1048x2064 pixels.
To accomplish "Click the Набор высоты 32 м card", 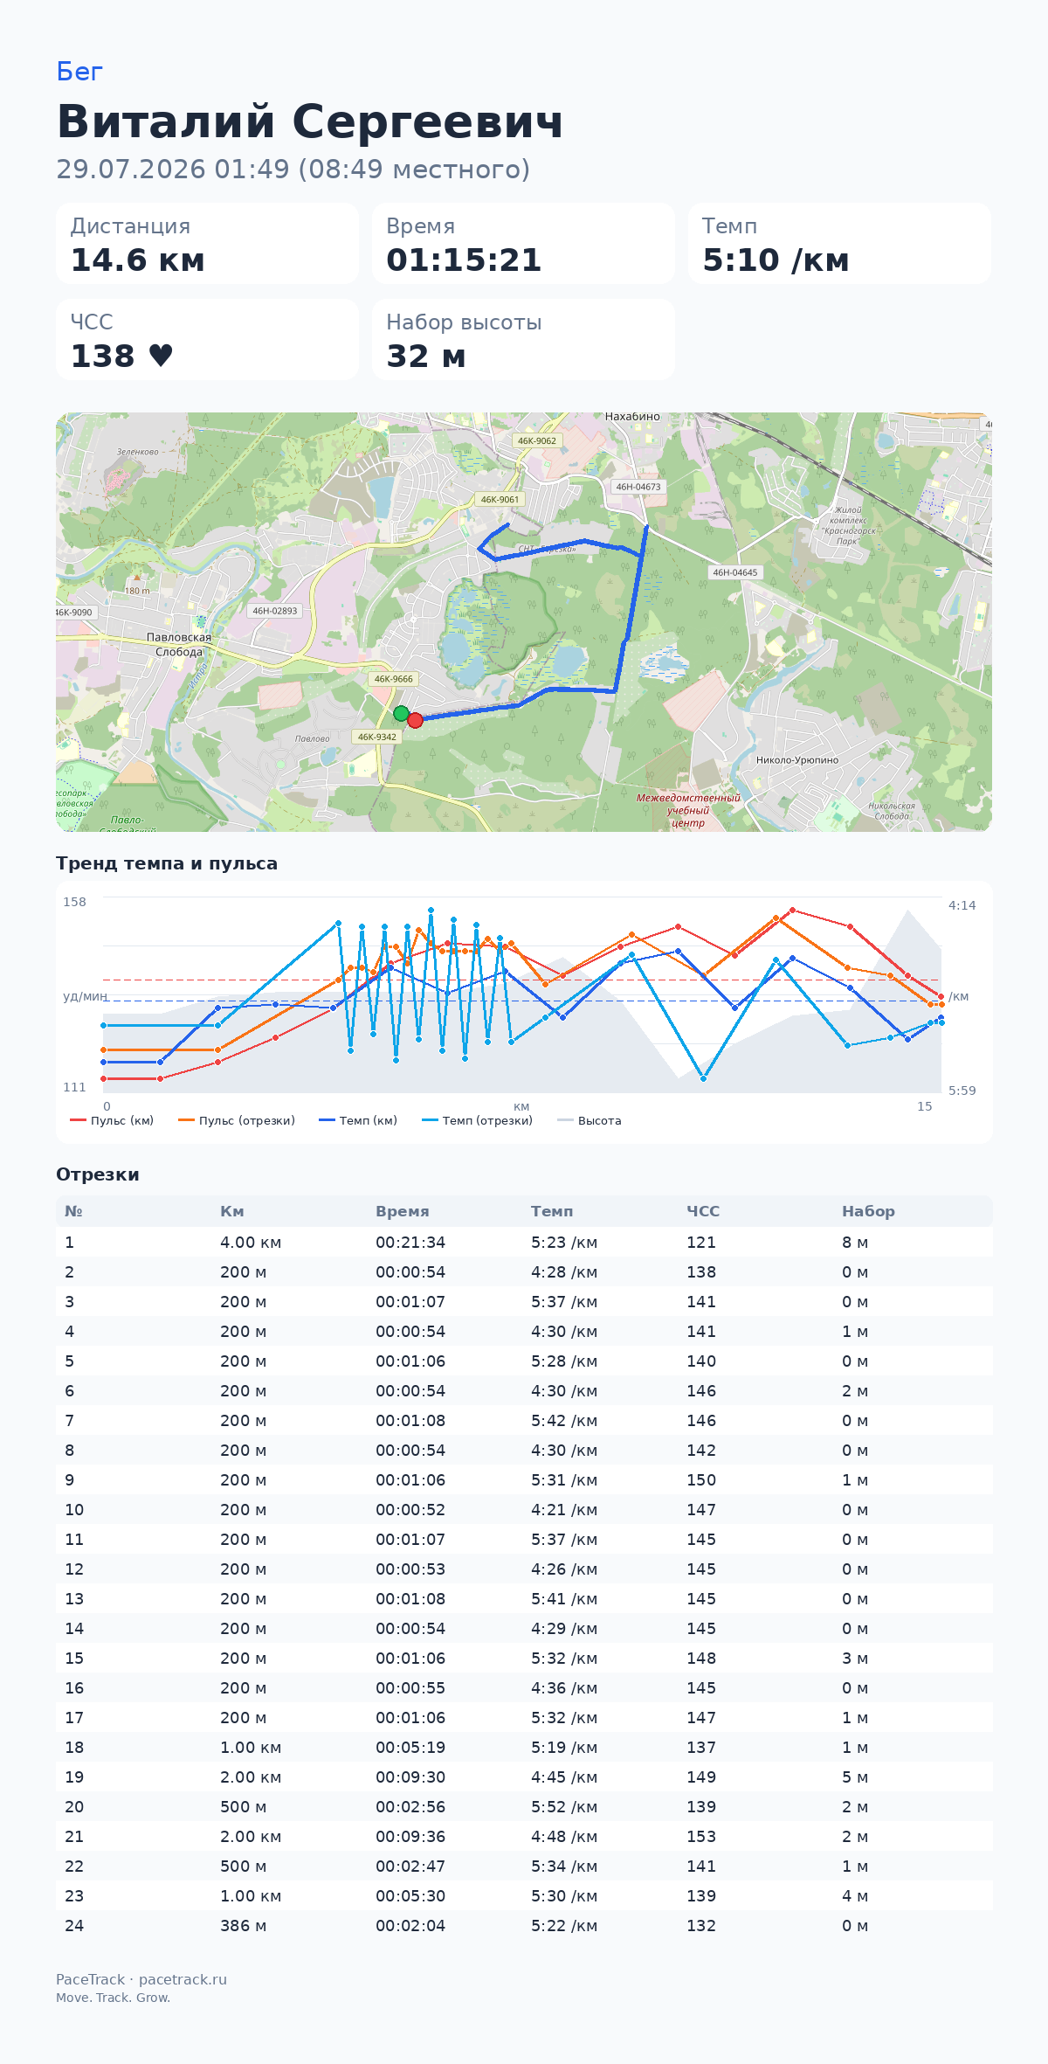I will pyautogui.click(x=523, y=340).
